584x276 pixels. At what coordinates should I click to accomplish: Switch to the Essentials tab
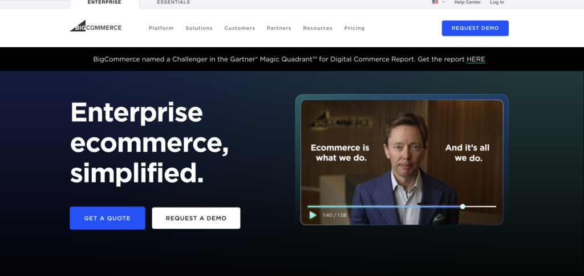pyautogui.click(x=173, y=2)
